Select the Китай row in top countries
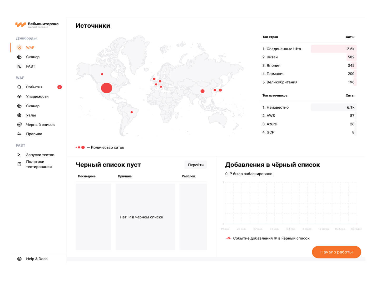Image resolution: width=381 pixels, height=284 pixels. click(308, 57)
